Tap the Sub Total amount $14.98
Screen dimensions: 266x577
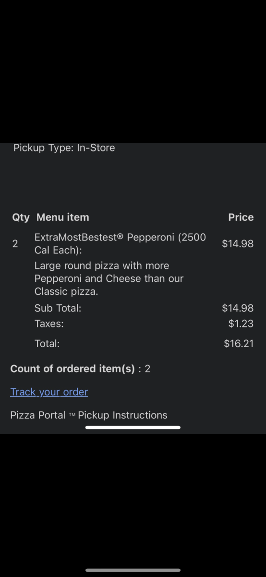tap(238, 308)
